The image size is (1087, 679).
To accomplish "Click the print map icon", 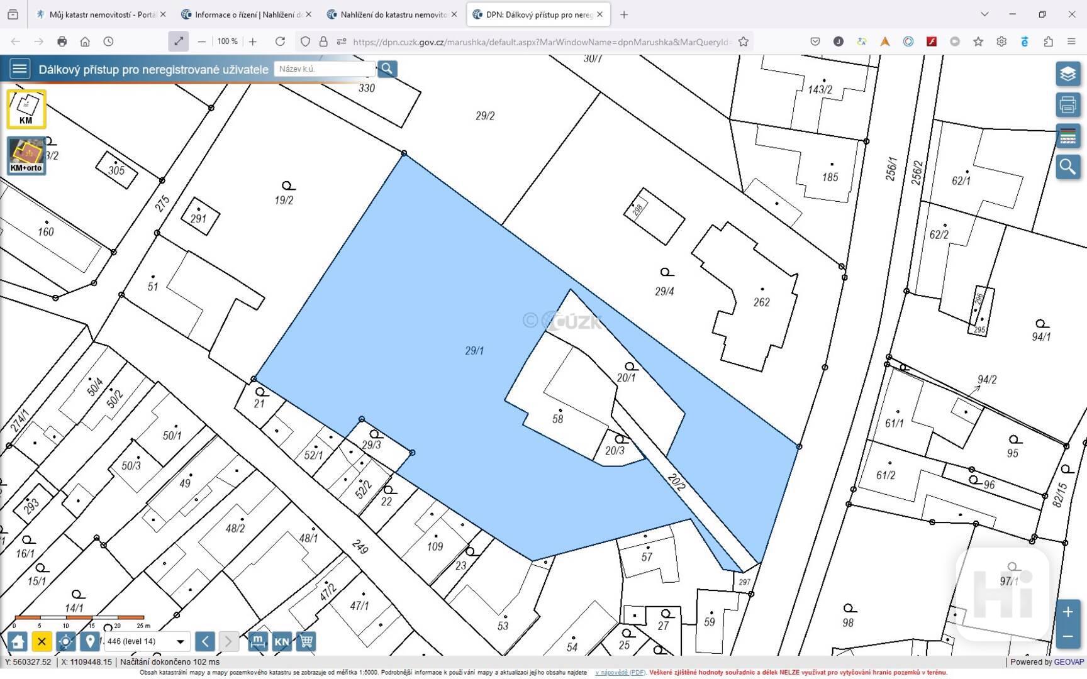I will 1067,104.
